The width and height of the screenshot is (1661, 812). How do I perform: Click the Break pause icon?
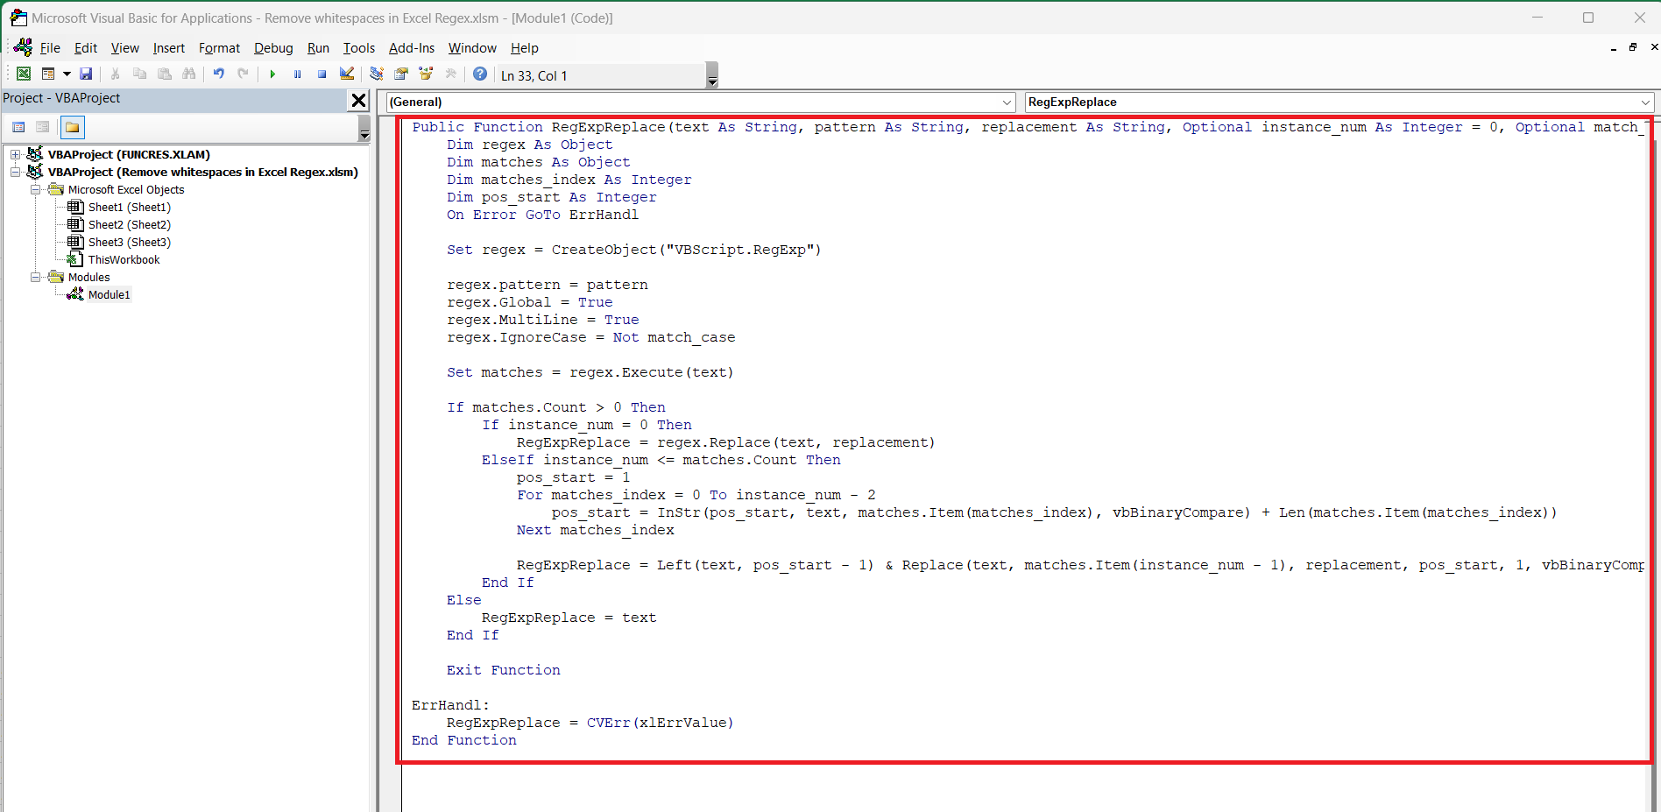tap(297, 74)
